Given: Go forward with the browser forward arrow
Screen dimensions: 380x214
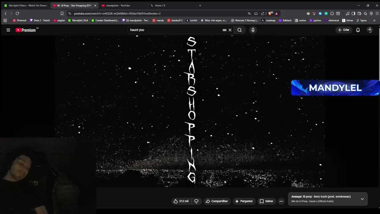Looking at the screenshot, I should 11,13.
